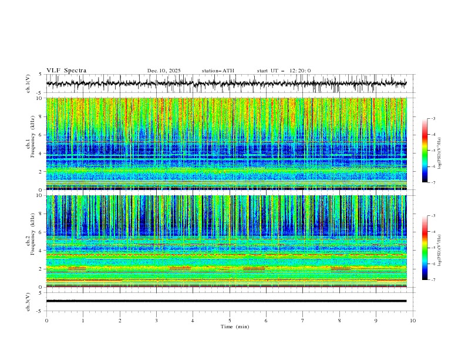Click the Time (min) axis label

[x=230, y=326]
